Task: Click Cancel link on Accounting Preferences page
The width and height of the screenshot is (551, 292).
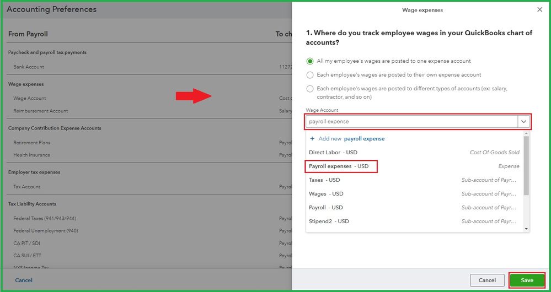Action: [x=24, y=280]
